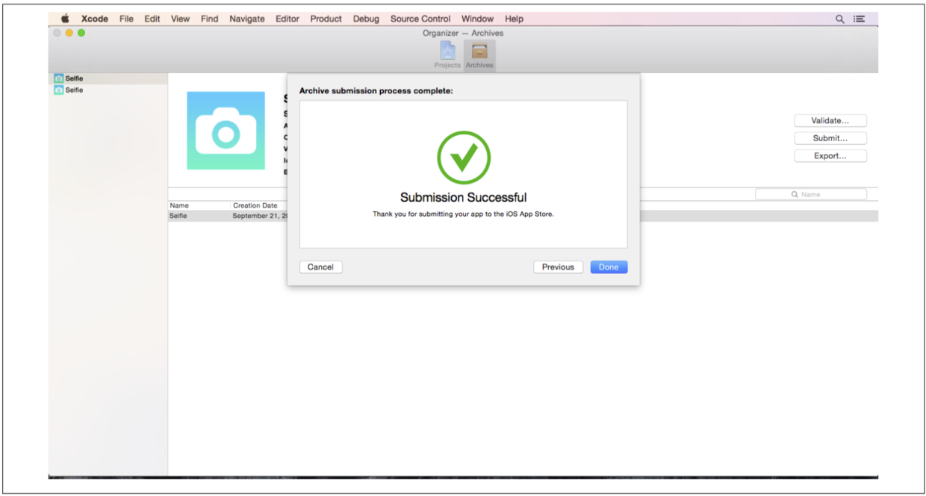Select the Selfie archive row
926x496 pixels.
(224, 216)
